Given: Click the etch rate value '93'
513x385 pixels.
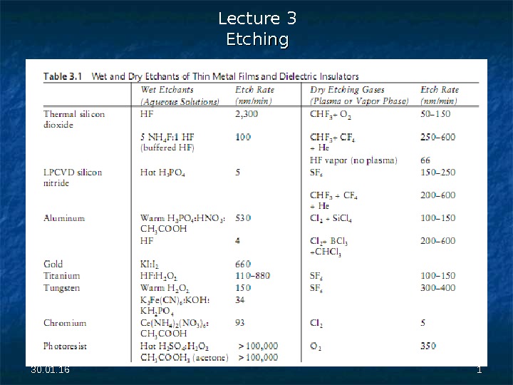Looking at the screenshot, I should point(240,323).
